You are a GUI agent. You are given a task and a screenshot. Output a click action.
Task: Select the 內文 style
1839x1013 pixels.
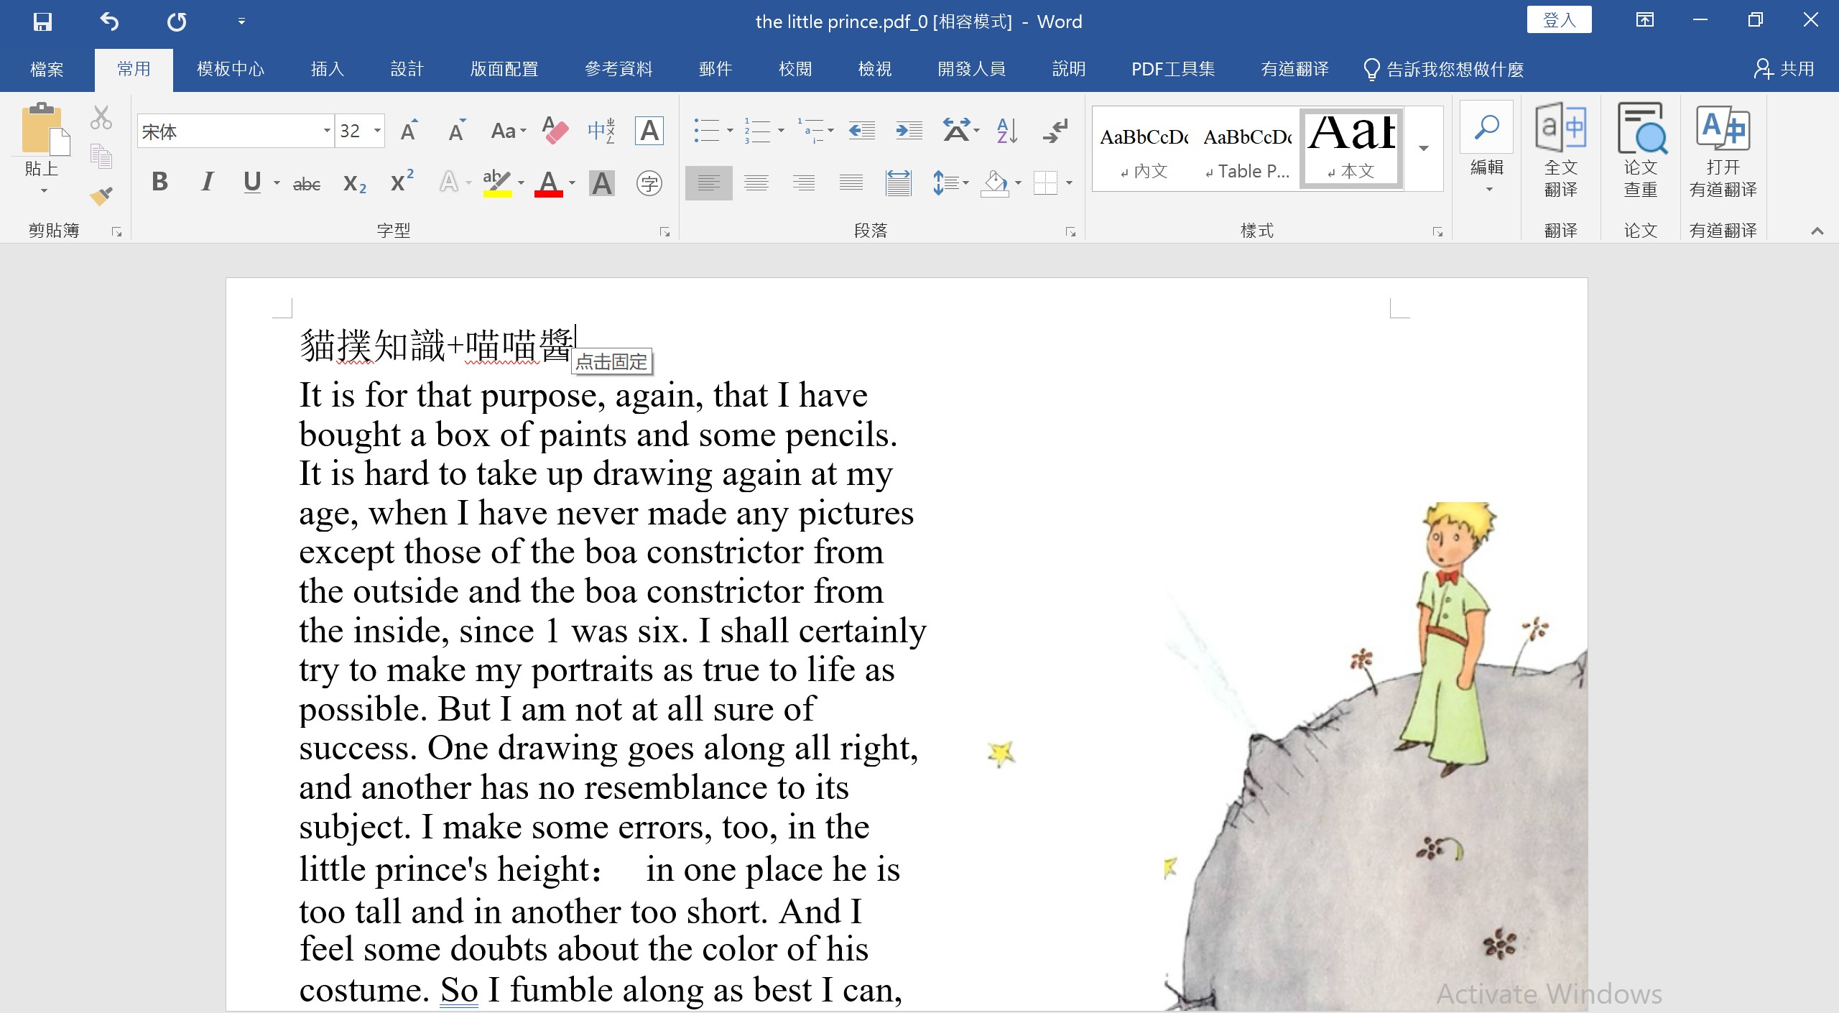(x=1144, y=148)
